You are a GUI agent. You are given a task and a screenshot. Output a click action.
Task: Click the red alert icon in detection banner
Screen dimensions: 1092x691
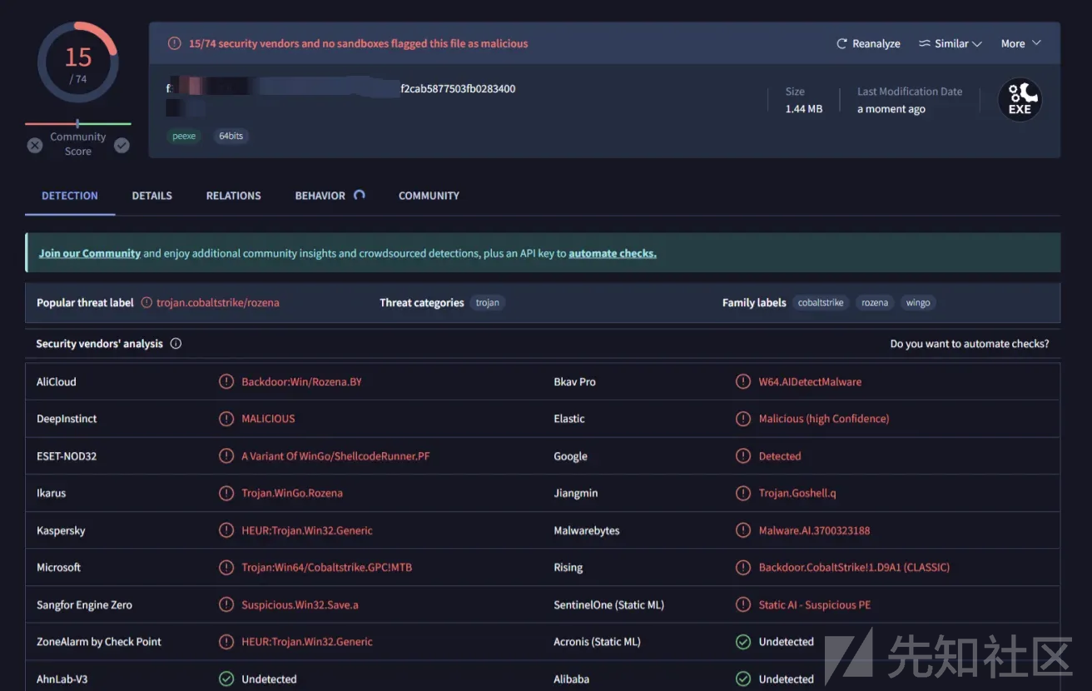pyautogui.click(x=174, y=43)
